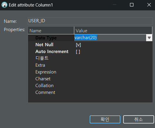Screen dimensions: 155x128
Task: Close the Edit attribute dialog
Action: click(149, 5)
